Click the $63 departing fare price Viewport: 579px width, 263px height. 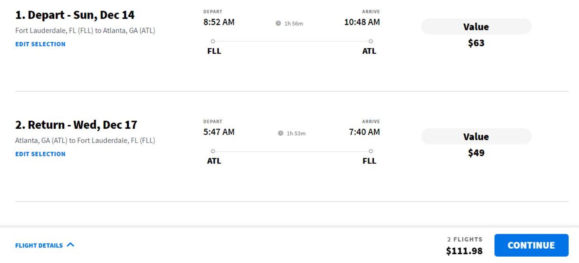tap(476, 43)
